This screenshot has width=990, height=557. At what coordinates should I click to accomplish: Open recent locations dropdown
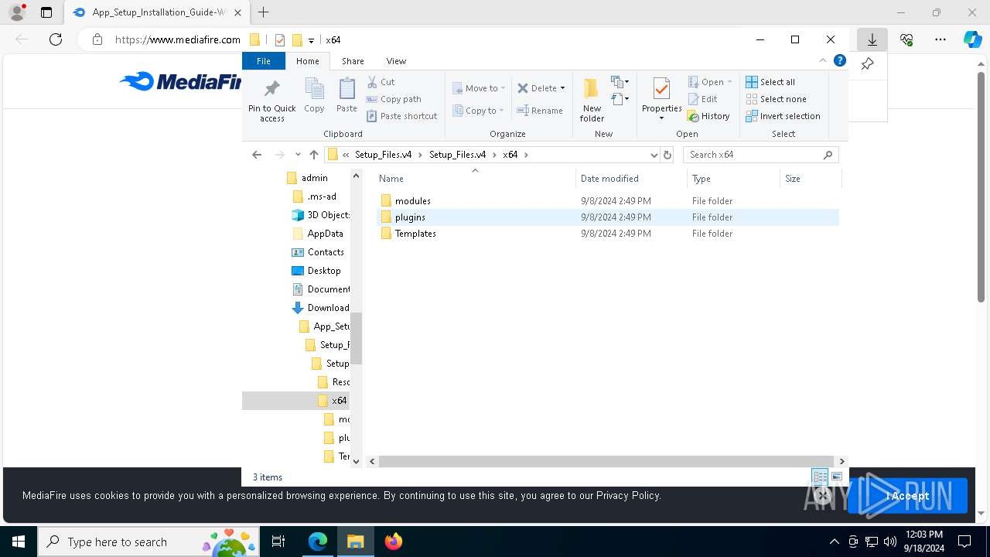click(x=298, y=155)
